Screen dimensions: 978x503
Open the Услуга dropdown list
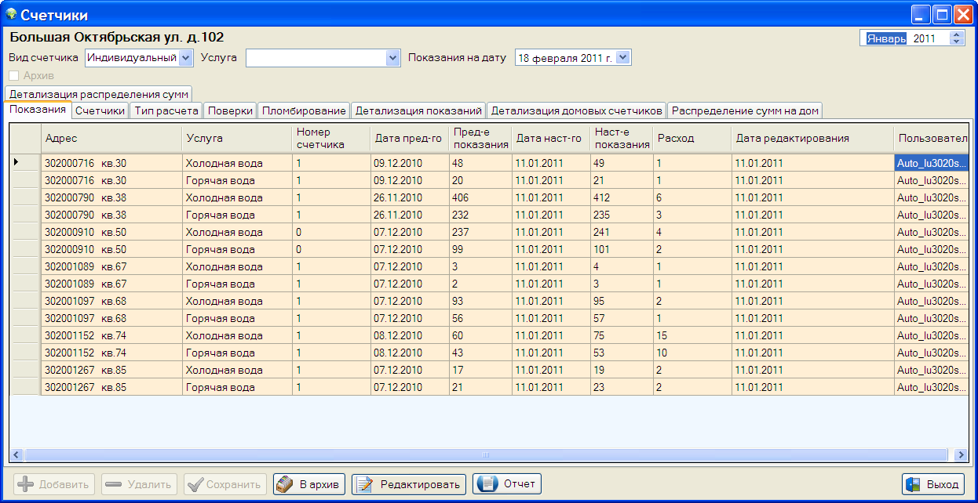(392, 57)
